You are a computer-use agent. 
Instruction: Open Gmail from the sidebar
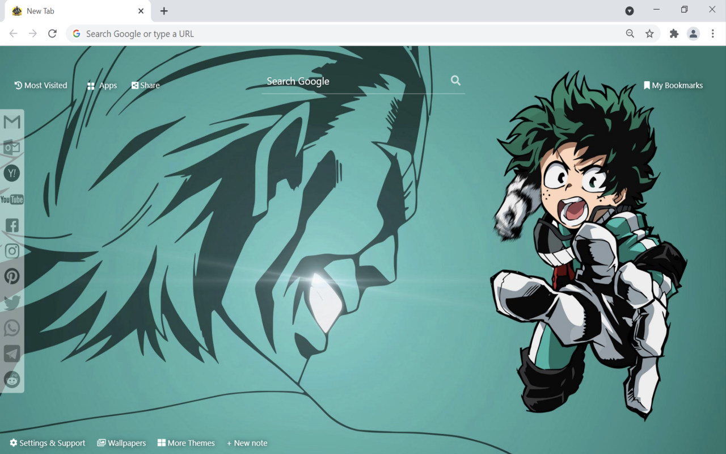coord(12,121)
